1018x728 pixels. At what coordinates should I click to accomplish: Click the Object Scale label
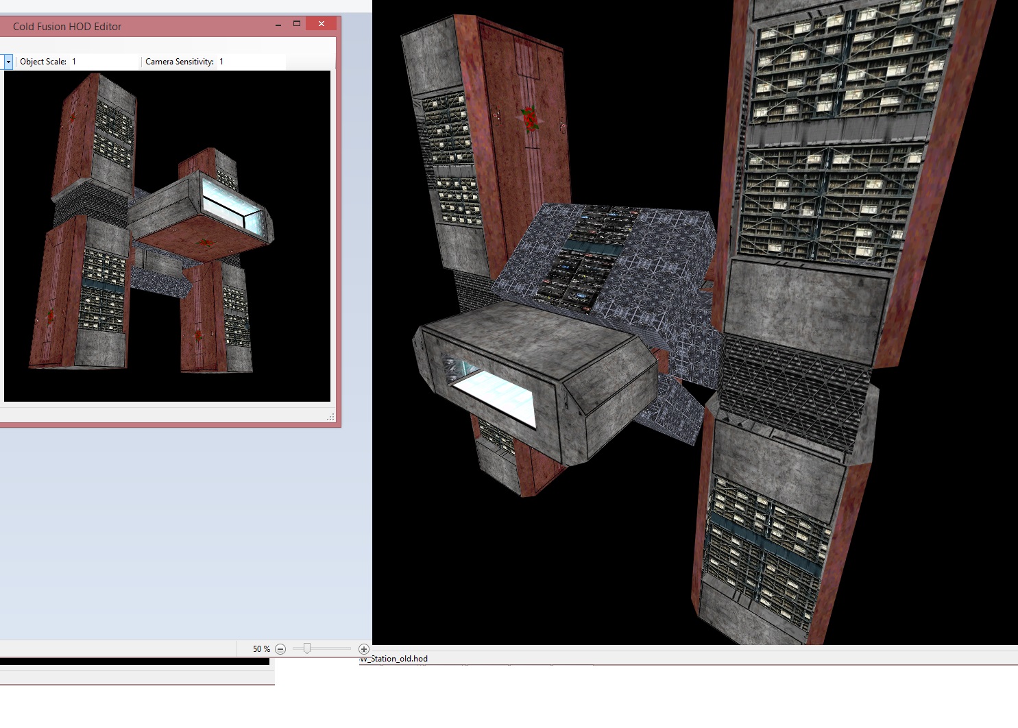click(x=43, y=62)
